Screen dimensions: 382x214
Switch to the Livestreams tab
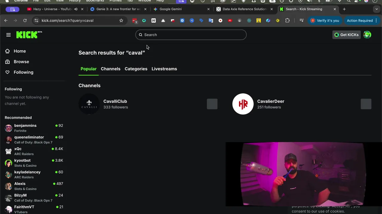tap(164, 69)
